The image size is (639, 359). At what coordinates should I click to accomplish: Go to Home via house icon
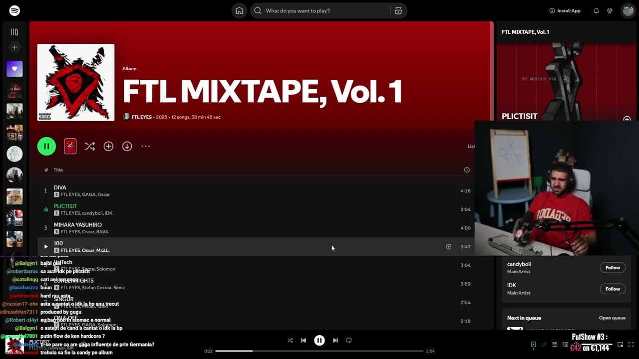tap(239, 10)
